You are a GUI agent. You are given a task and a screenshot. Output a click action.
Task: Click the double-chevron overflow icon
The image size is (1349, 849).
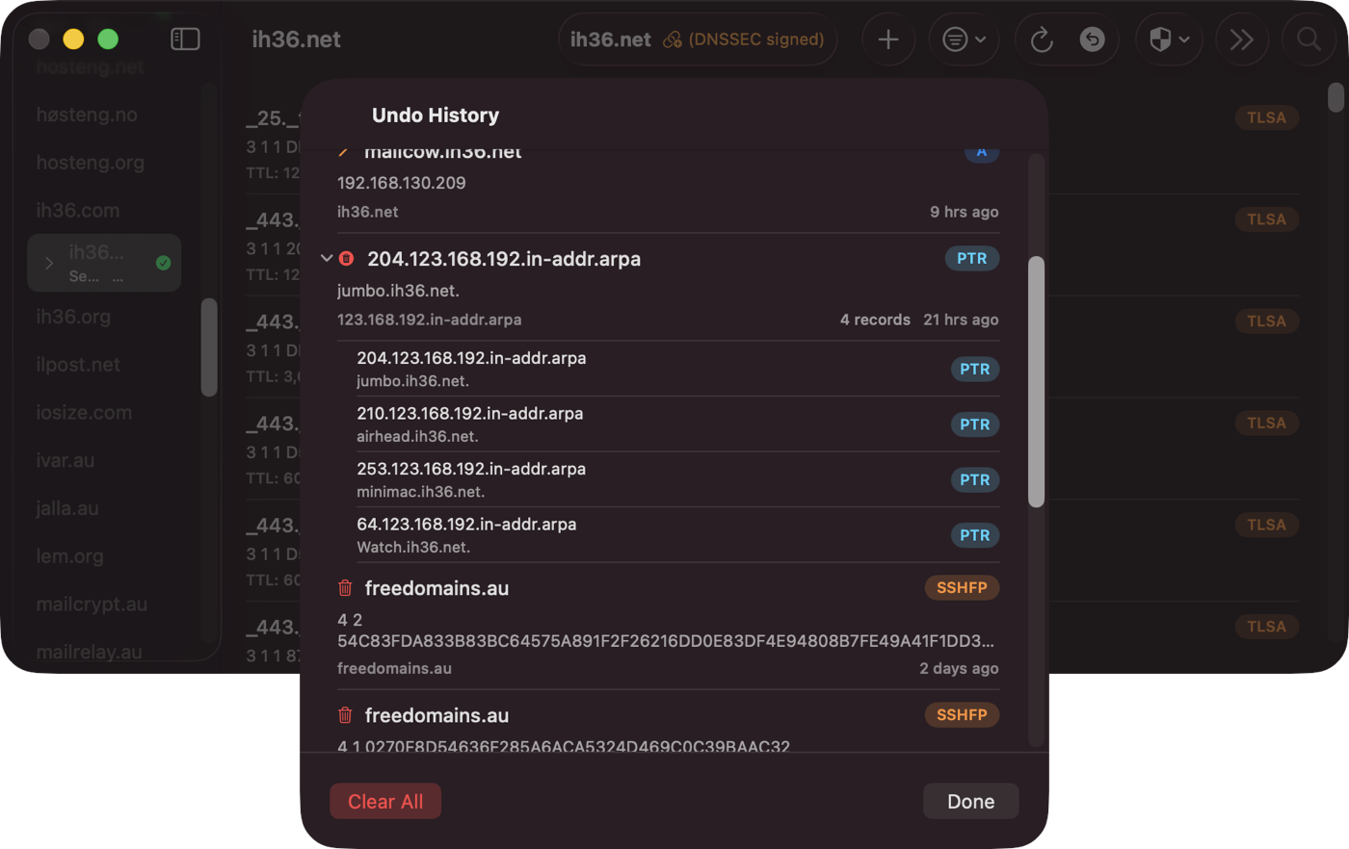coord(1241,39)
